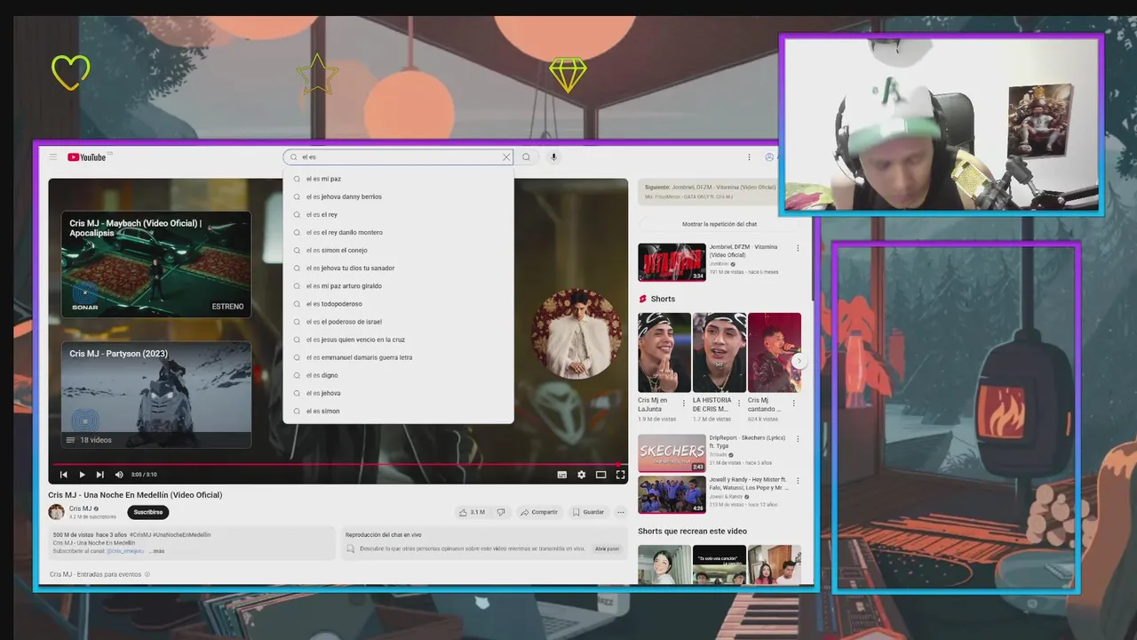Image resolution: width=1137 pixels, height=640 pixels.
Task: Open options for 'Cris Mj en LaJunta' short
Action: (x=685, y=403)
